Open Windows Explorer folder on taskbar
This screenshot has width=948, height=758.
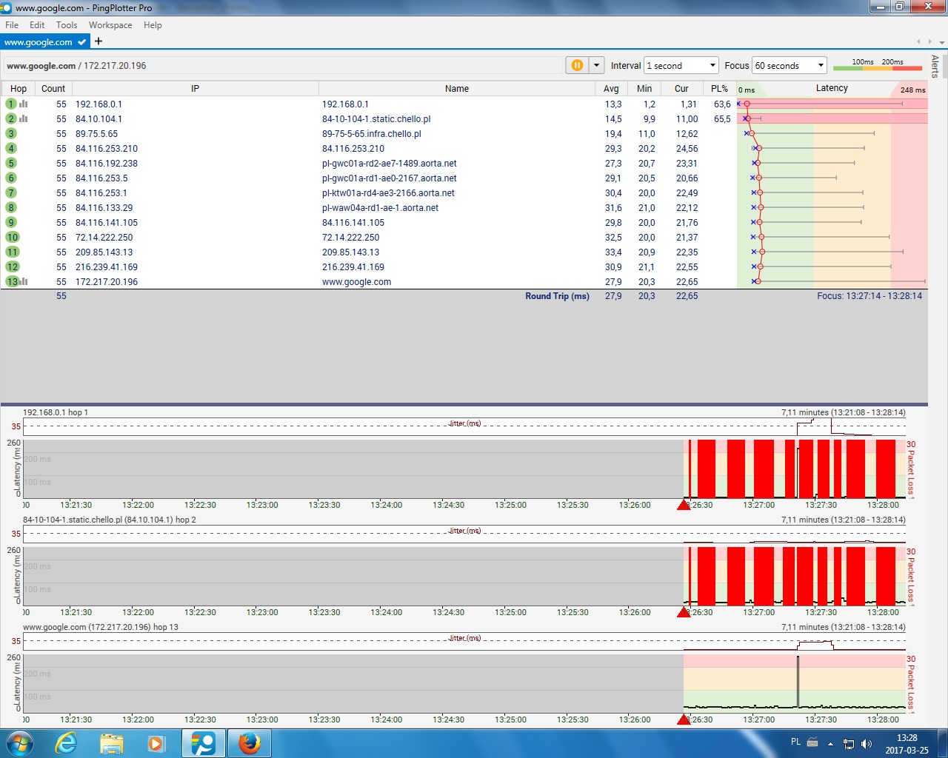pyautogui.click(x=111, y=743)
